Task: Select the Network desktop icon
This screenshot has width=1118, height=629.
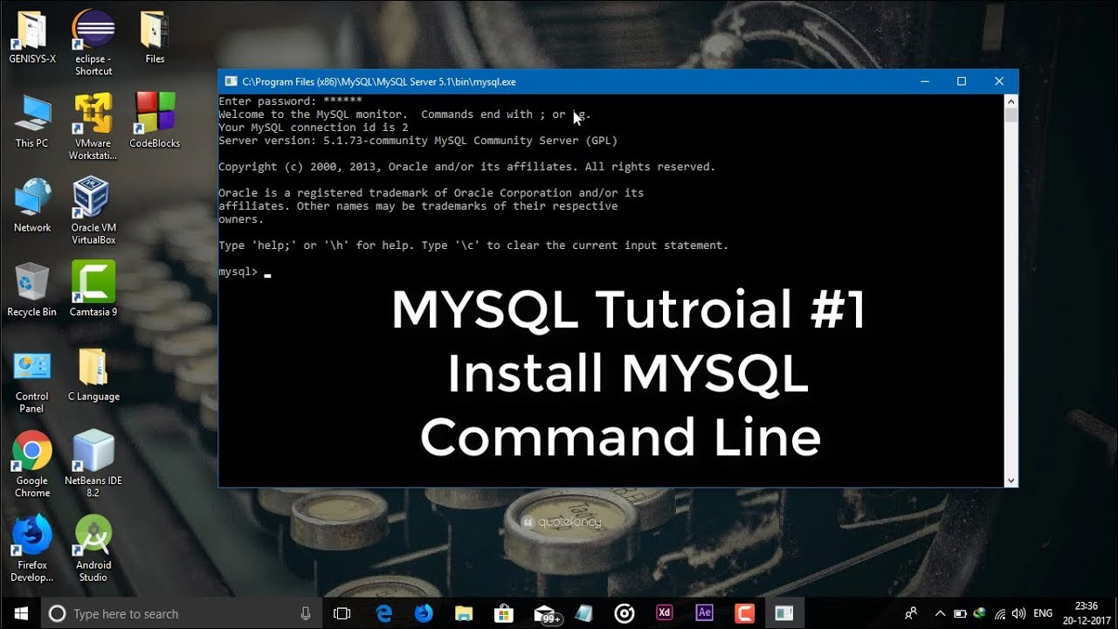Action: pyautogui.click(x=32, y=205)
